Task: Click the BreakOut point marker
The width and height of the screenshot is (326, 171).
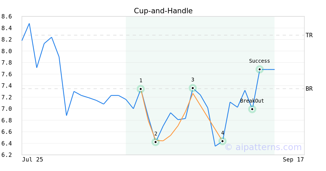Action: [252, 109]
